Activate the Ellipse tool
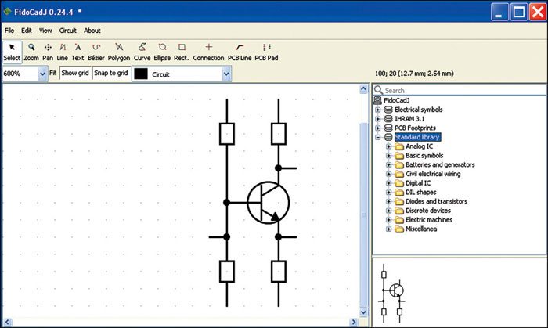Viewport: 548px width, 328px height. [162, 52]
